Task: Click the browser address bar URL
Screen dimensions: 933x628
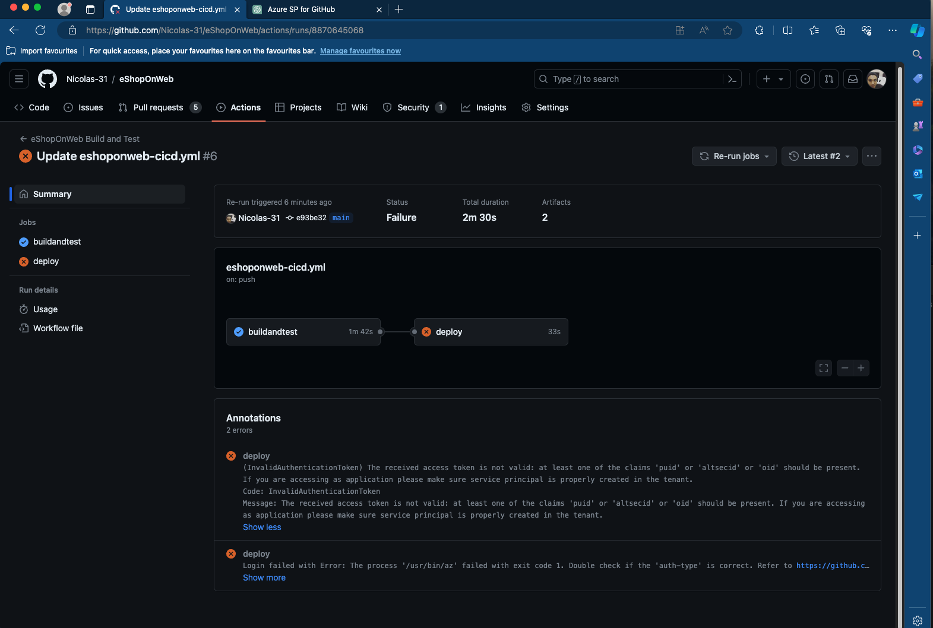Action: pos(224,30)
